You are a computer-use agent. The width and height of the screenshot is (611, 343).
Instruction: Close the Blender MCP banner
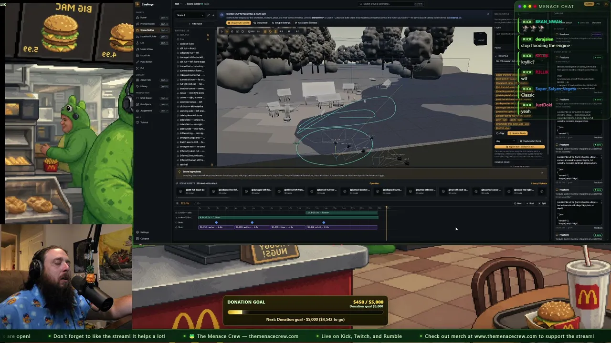click(488, 14)
